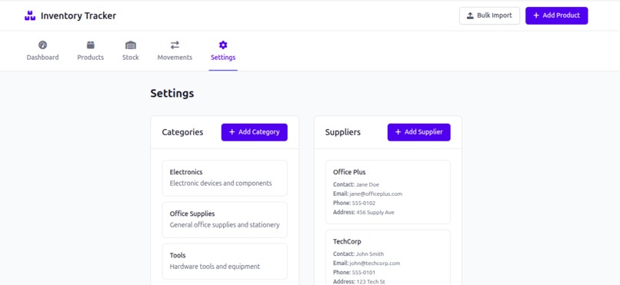
Task: Click 'Hardware tools and equipment' description
Action: [x=215, y=267]
